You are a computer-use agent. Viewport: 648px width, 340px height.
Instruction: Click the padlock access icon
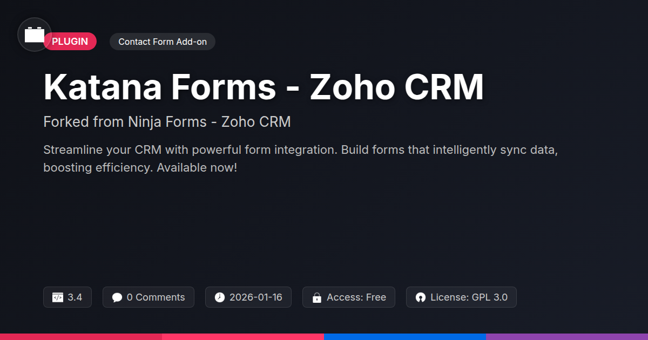(x=316, y=297)
